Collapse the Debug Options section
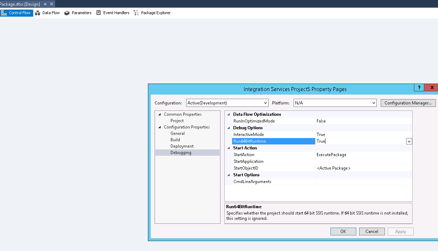The height and width of the screenshot is (251, 438). pos(229,128)
